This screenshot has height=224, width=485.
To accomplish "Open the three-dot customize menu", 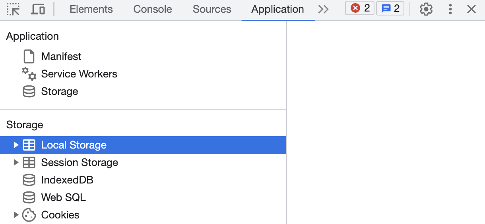I will (x=450, y=9).
